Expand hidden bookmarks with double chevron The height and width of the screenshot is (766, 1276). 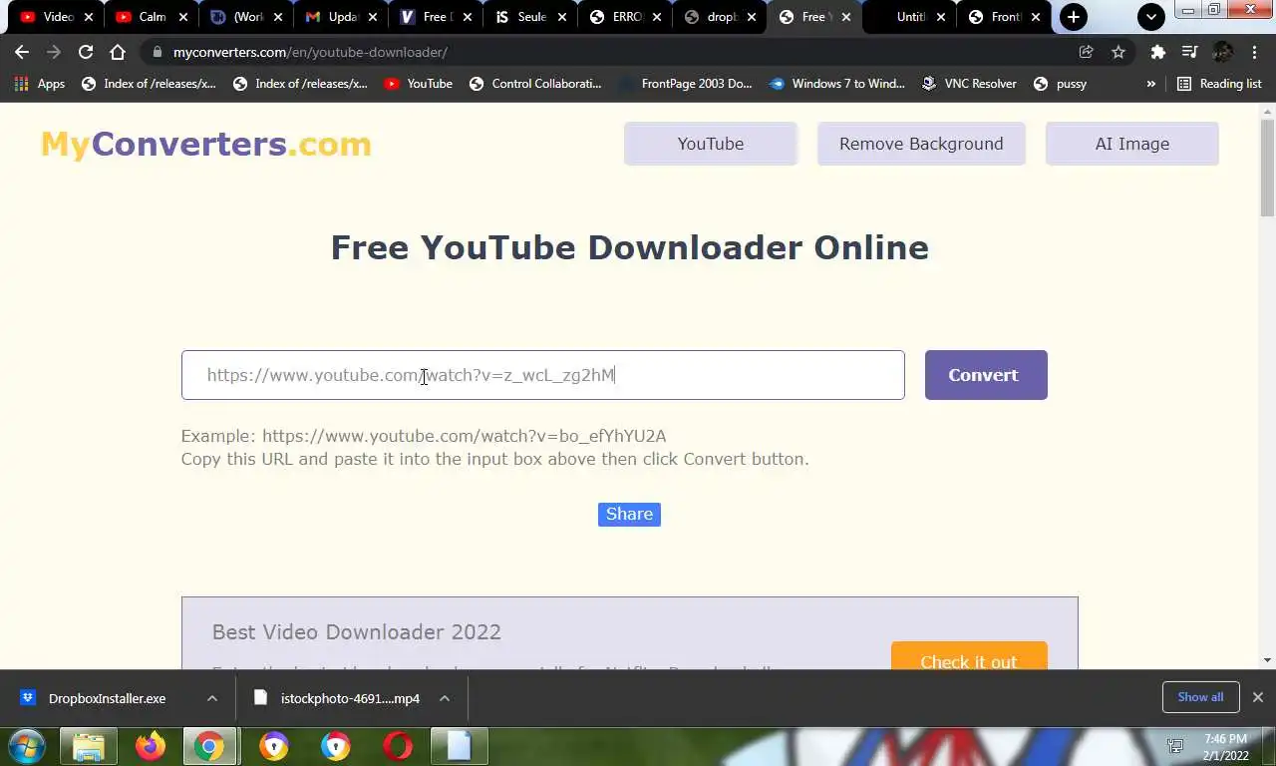tap(1151, 84)
